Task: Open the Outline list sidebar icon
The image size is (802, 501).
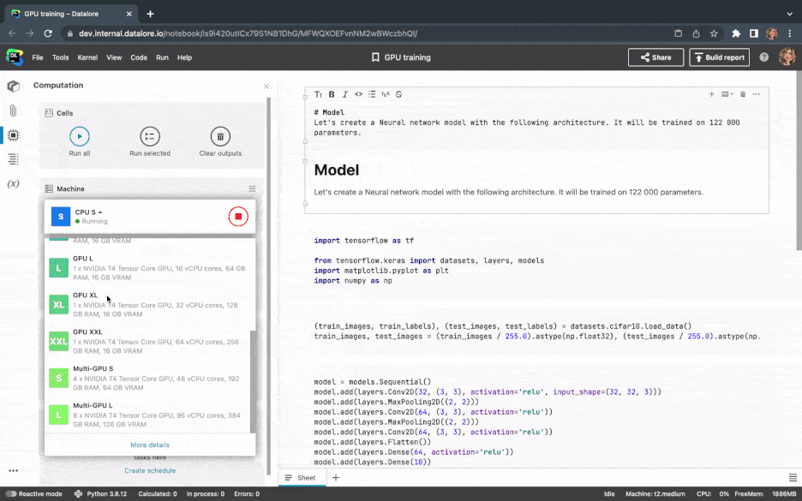Action: click(14, 159)
